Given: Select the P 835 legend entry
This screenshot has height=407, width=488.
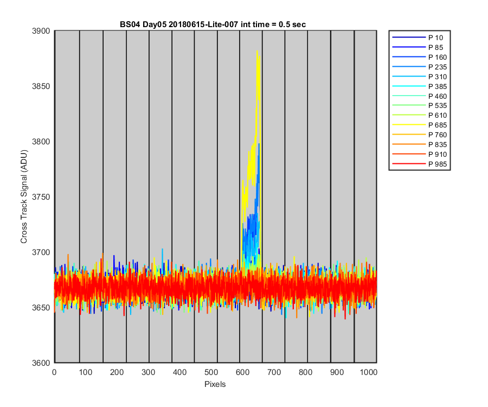Looking at the screenshot, I should click(x=420, y=144).
